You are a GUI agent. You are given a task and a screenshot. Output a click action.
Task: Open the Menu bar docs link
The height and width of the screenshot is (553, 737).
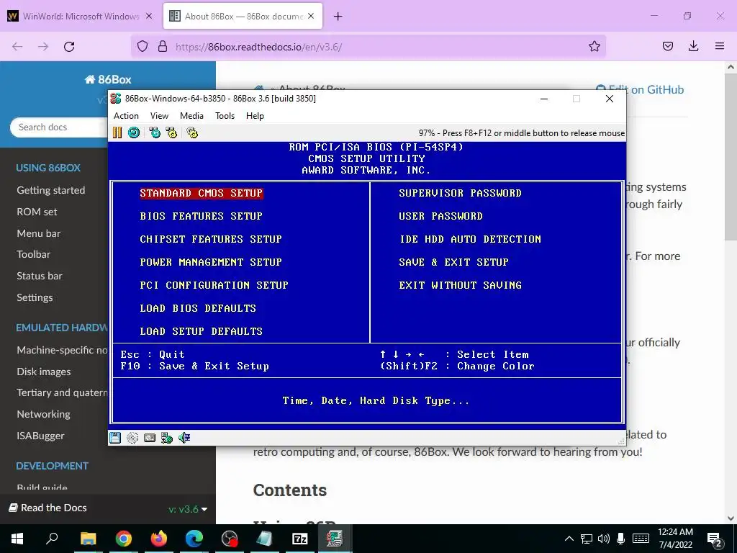click(x=39, y=233)
